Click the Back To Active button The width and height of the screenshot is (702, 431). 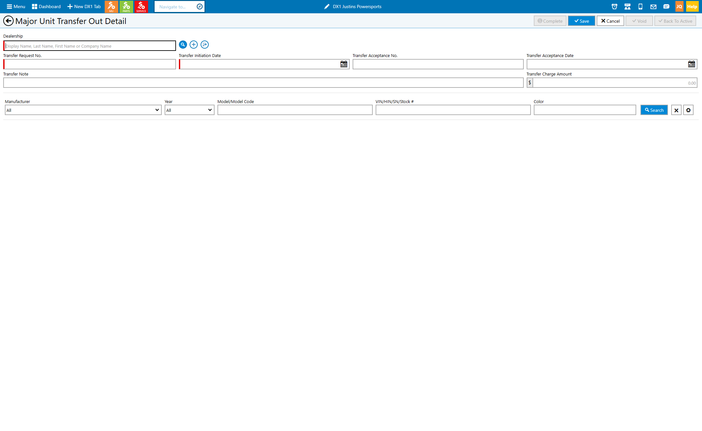(675, 21)
